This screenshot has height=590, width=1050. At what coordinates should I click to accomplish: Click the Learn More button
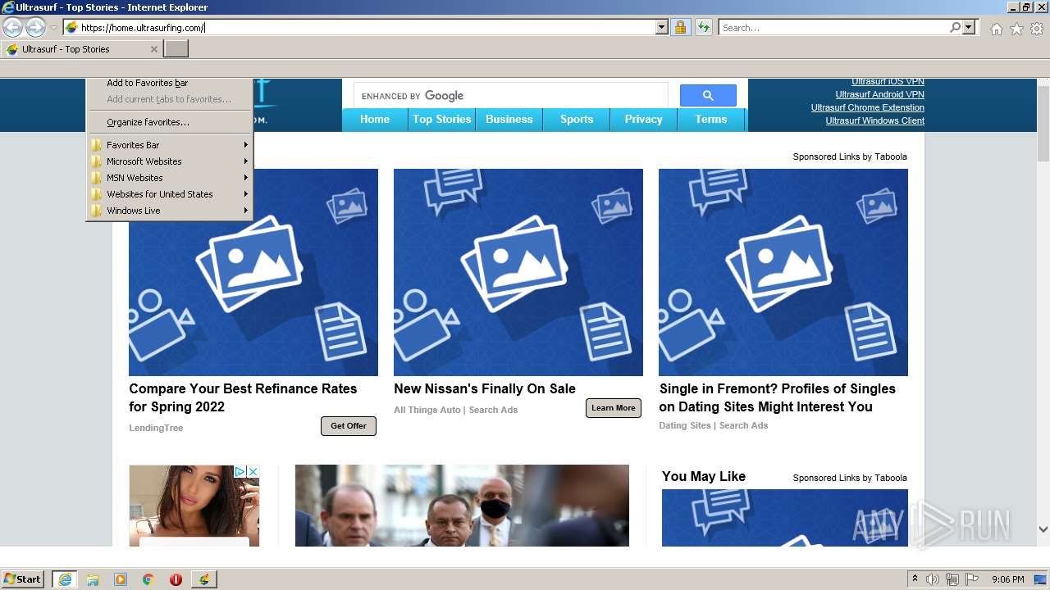(x=614, y=408)
